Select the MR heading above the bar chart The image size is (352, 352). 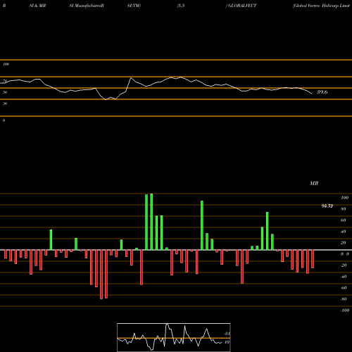(x=314, y=183)
